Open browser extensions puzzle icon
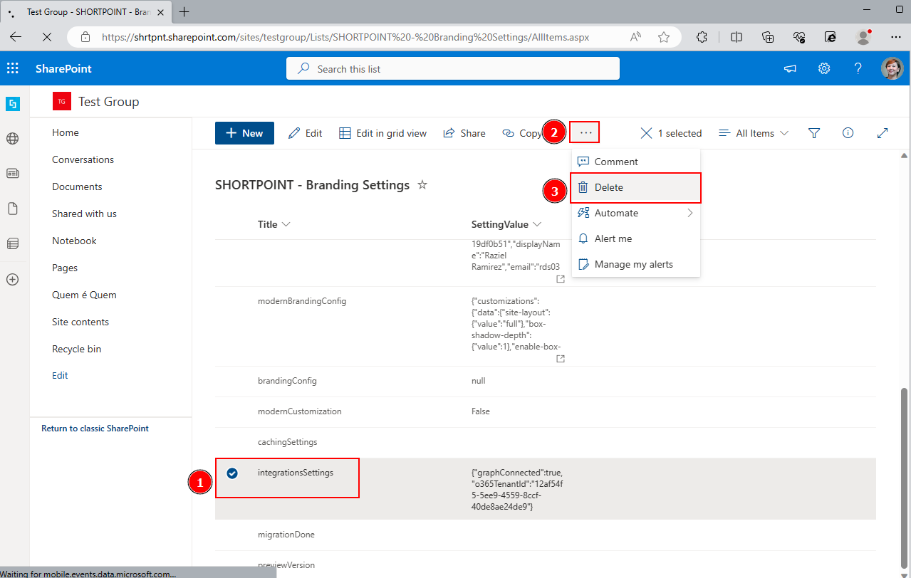This screenshot has width=911, height=578. 701,37
